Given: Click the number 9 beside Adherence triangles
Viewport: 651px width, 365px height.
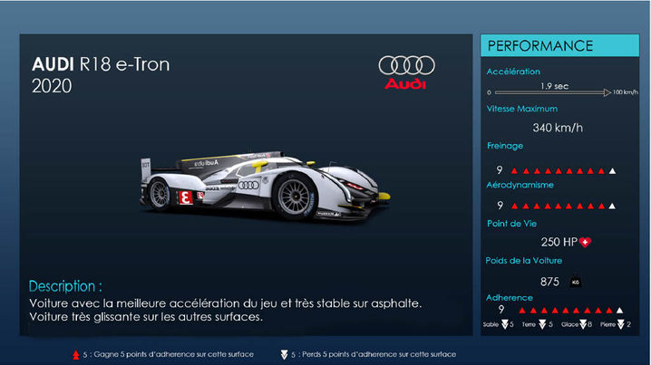Looking at the screenshot, I should point(501,309).
